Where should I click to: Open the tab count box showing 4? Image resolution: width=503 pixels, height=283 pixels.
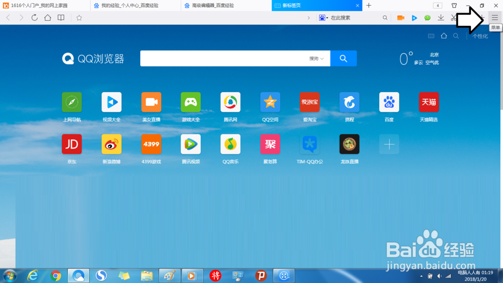pyautogui.click(x=438, y=6)
